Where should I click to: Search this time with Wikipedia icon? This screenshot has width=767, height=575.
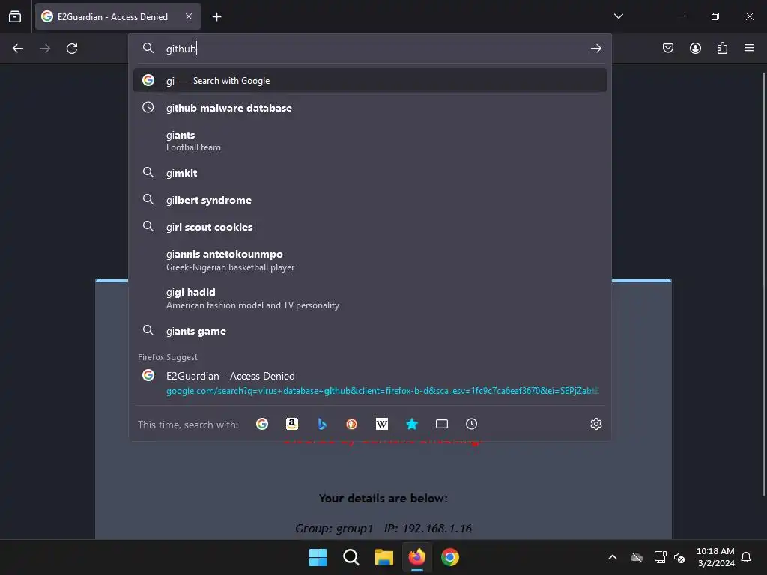381,424
